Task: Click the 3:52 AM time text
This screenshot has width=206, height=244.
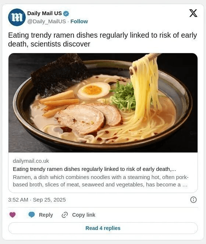Action: (x=18, y=200)
